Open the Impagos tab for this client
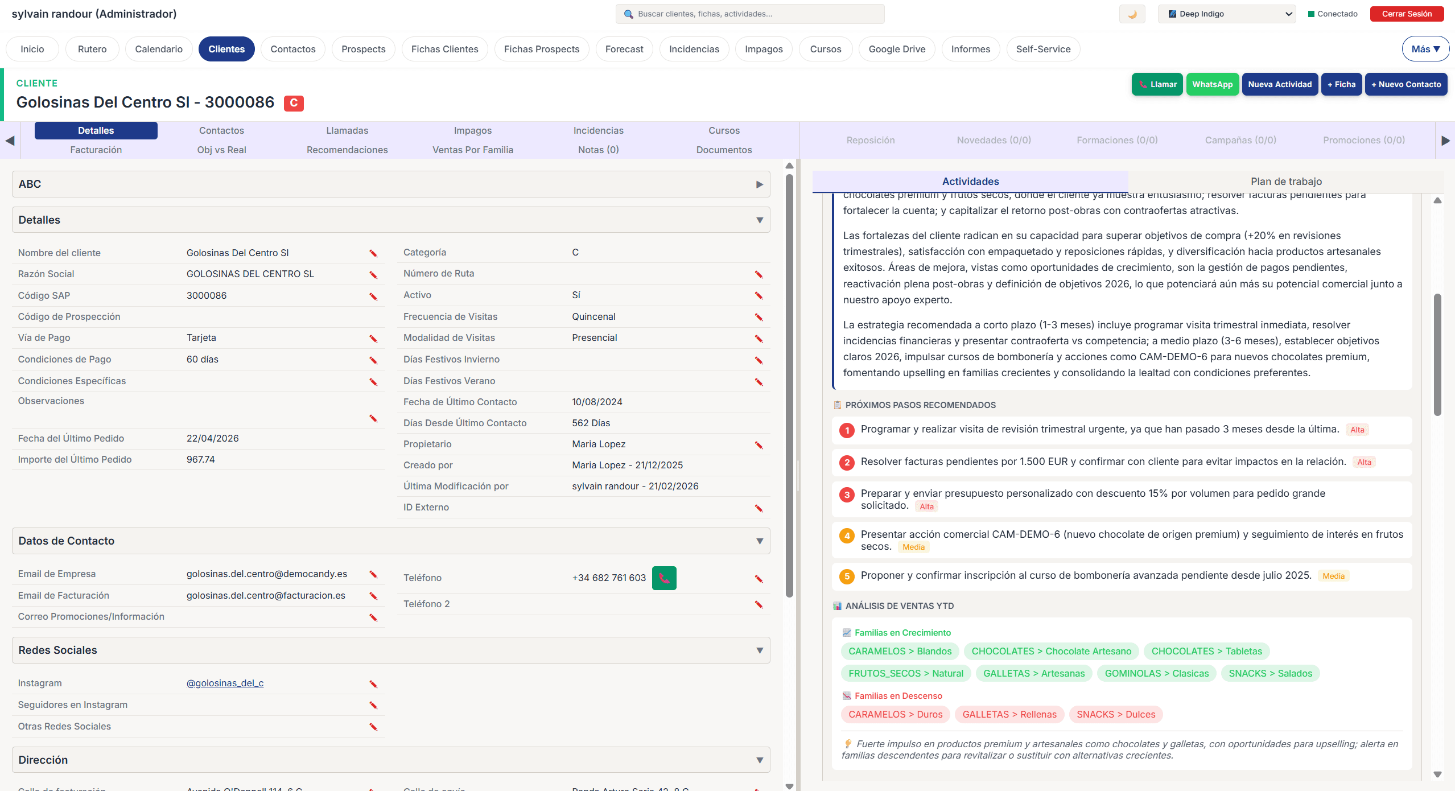 point(472,130)
